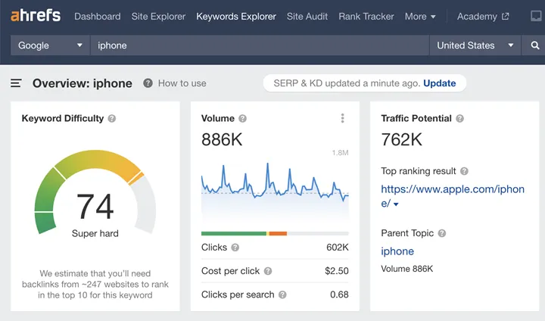Go to Site Explorer tab

click(158, 16)
